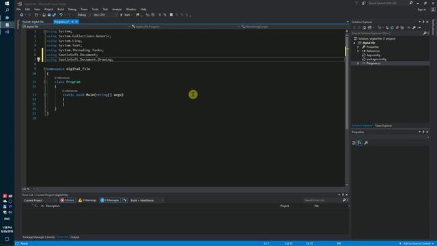437x246 pixels.
Task: Click Add to Source Control in status bar
Action: click(x=416, y=243)
